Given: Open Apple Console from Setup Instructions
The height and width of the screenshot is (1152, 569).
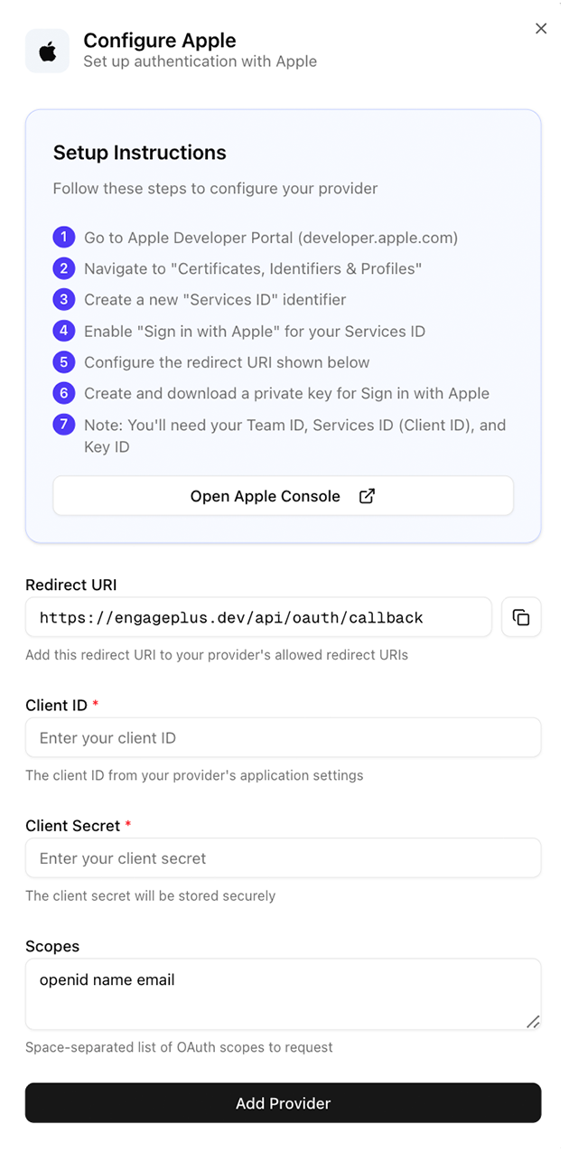Looking at the screenshot, I should pyautogui.click(x=265, y=496).
